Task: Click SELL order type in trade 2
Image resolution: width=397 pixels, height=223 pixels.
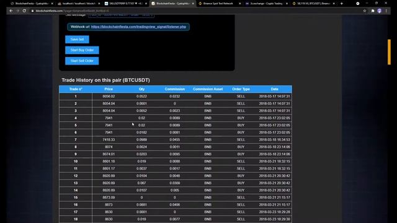Action: click(241, 103)
